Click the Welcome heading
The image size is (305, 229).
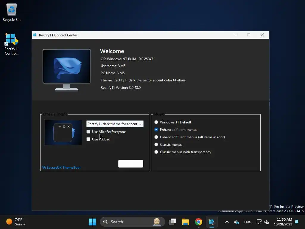[112, 51]
